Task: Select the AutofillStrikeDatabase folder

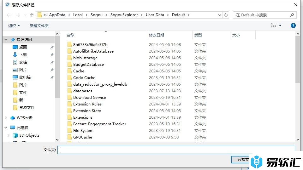Action: 93,51
